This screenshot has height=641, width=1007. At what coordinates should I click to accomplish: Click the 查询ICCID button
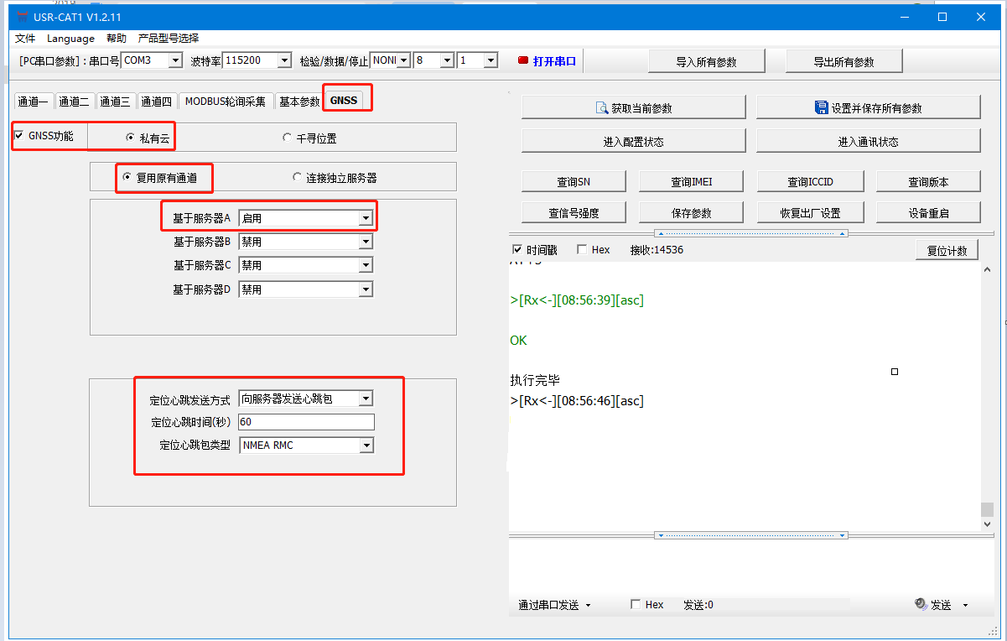[810, 181]
